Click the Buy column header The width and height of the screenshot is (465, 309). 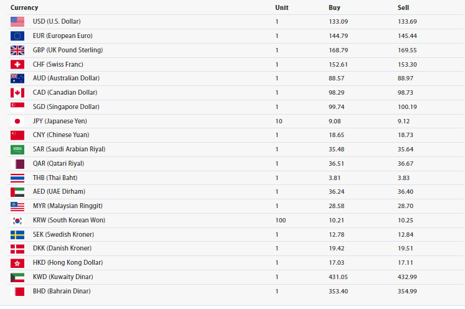334,7
